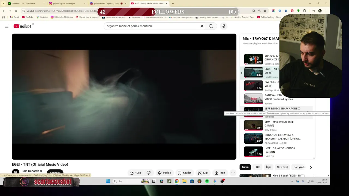
Task: Select the İlgili filter chip
Action: [x=269, y=167]
